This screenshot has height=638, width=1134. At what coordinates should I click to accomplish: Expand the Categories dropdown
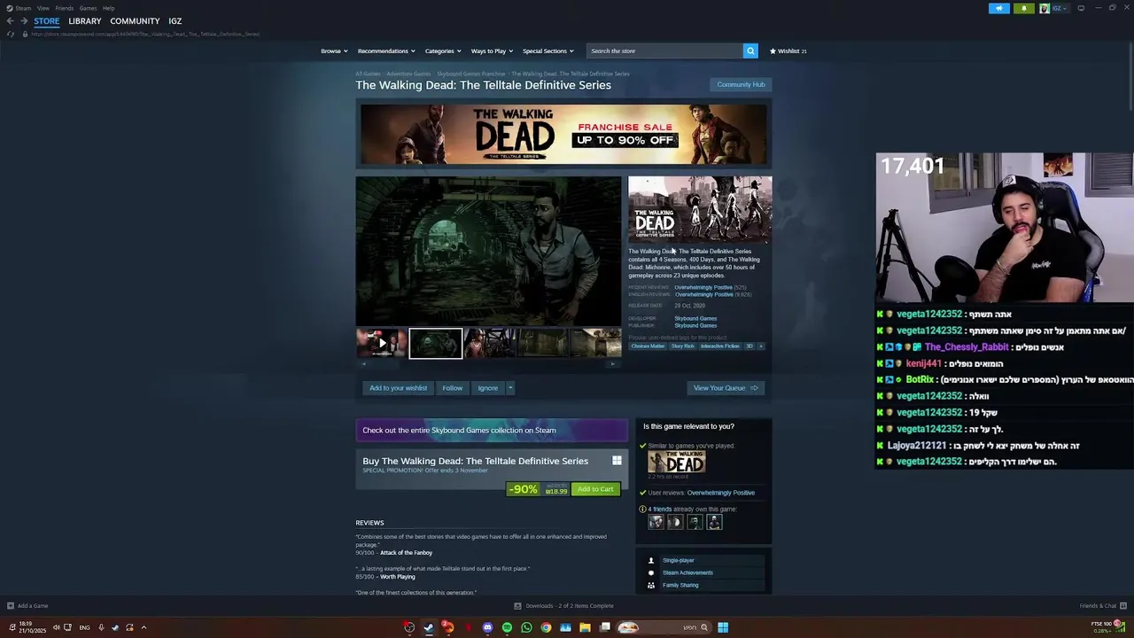[443, 51]
